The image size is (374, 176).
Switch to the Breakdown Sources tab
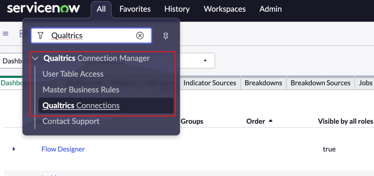point(320,83)
